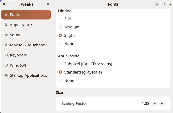The image size is (173, 113).
Task: Open the hamburger main menu
Action: pyautogui.click(x=48, y=5)
